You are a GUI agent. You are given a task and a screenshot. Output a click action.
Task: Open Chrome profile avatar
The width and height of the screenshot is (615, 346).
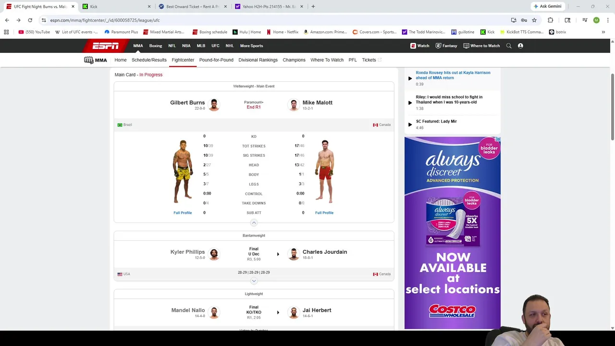tap(596, 20)
